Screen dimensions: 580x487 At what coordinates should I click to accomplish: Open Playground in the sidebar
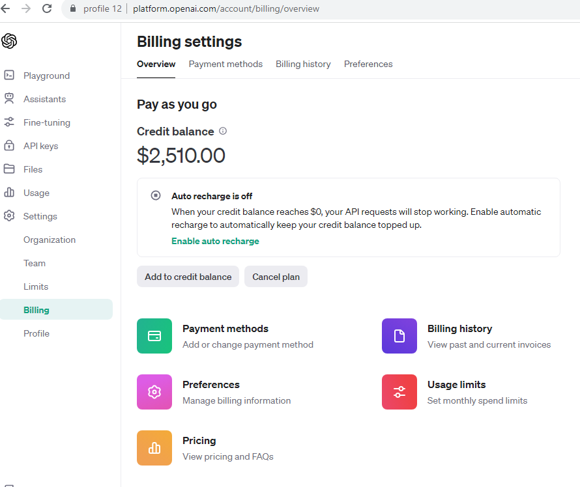click(x=47, y=76)
